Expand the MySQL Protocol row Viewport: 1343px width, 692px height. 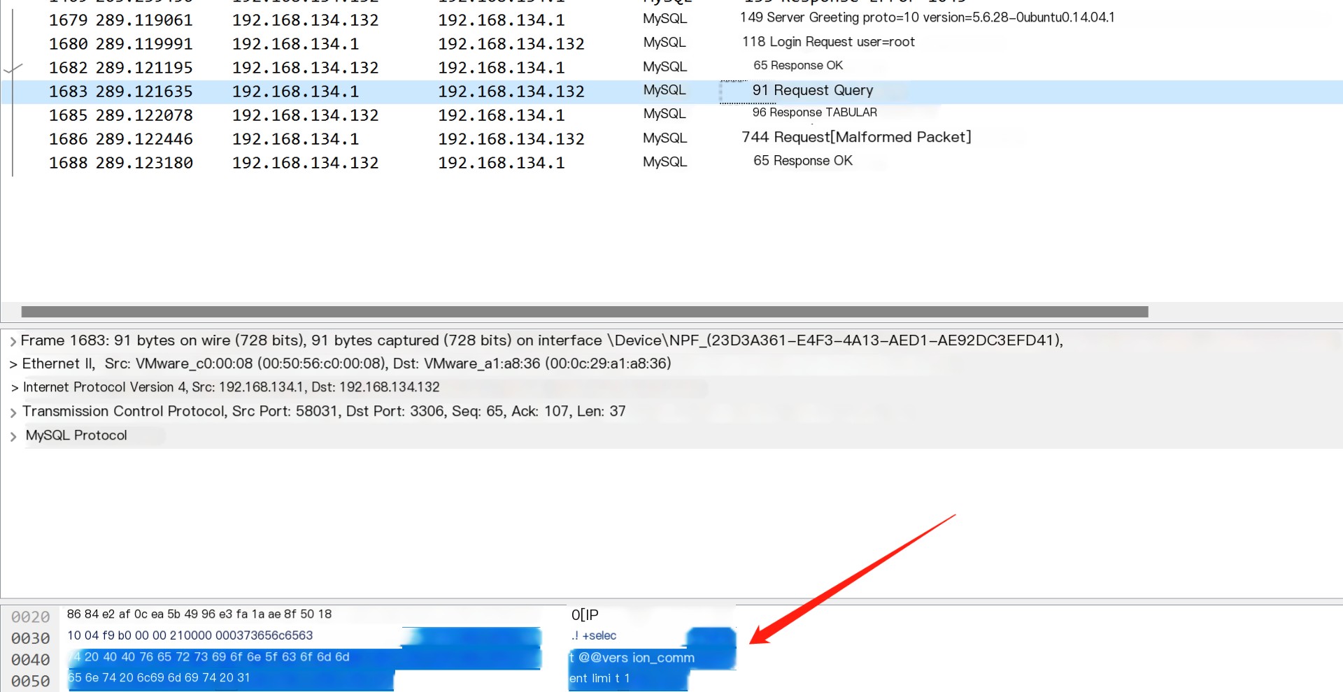(x=13, y=437)
